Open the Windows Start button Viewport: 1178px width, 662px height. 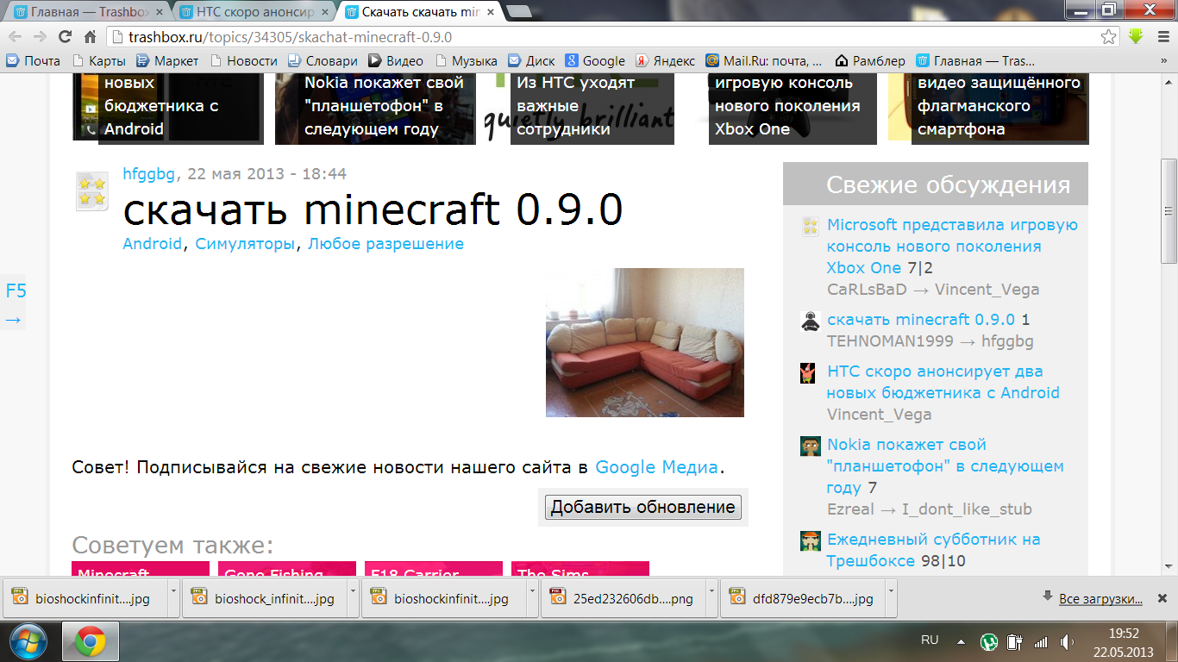28,642
